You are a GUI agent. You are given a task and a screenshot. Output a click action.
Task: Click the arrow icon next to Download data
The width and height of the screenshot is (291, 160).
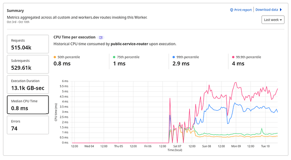click(x=281, y=10)
